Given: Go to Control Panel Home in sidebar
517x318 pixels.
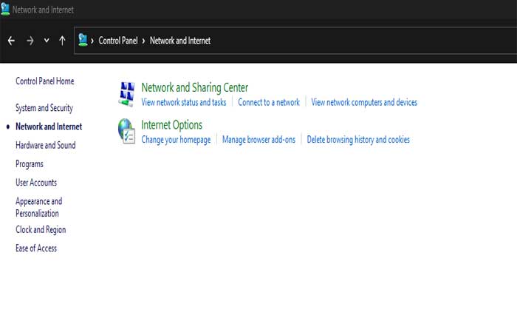Looking at the screenshot, I should tap(44, 81).
